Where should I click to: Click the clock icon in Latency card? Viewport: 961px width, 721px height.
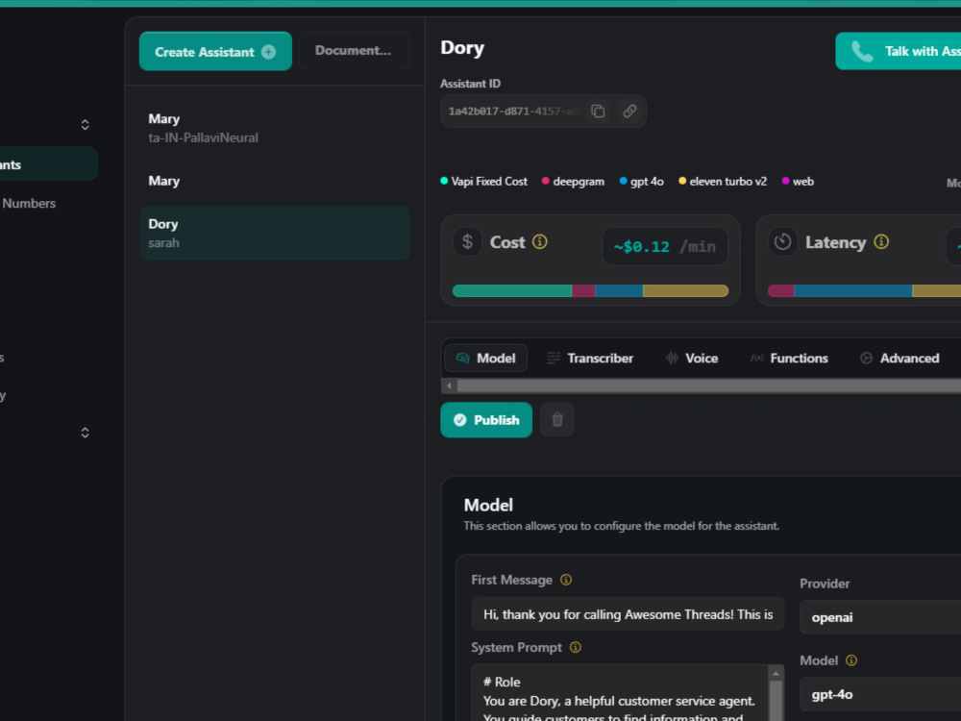pos(782,241)
